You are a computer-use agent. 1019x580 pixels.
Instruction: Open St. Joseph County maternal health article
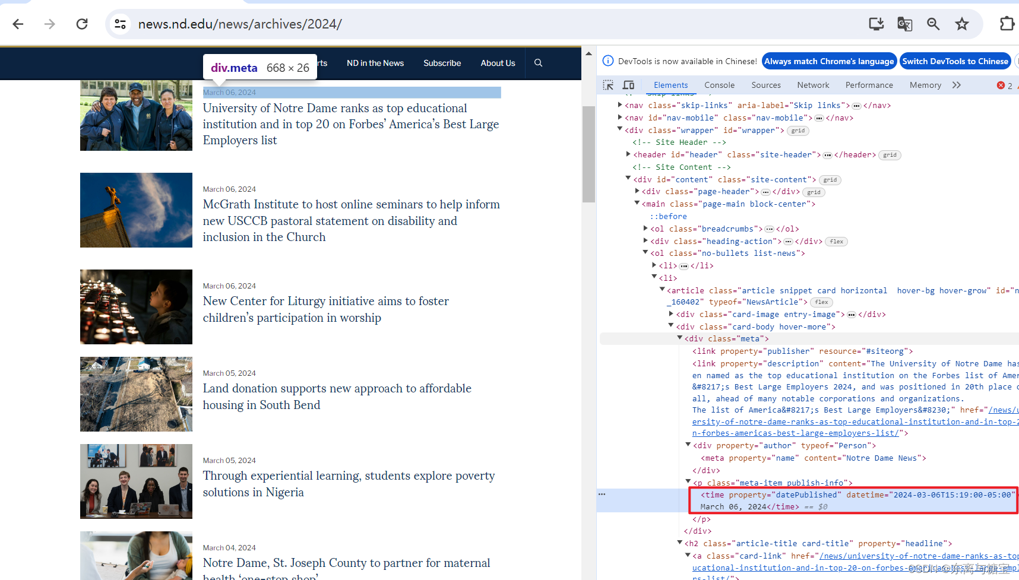click(x=347, y=568)
